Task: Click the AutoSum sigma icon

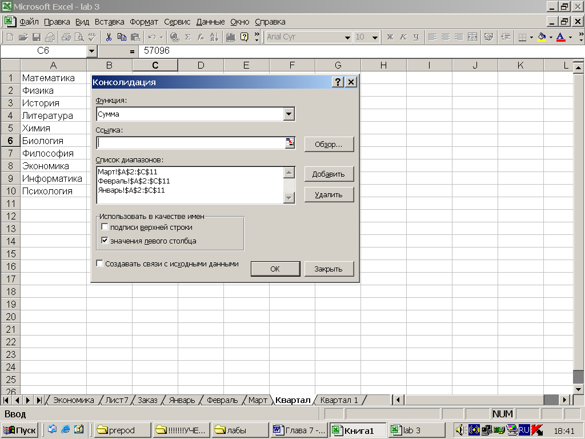Action: [x=187, y=37]
